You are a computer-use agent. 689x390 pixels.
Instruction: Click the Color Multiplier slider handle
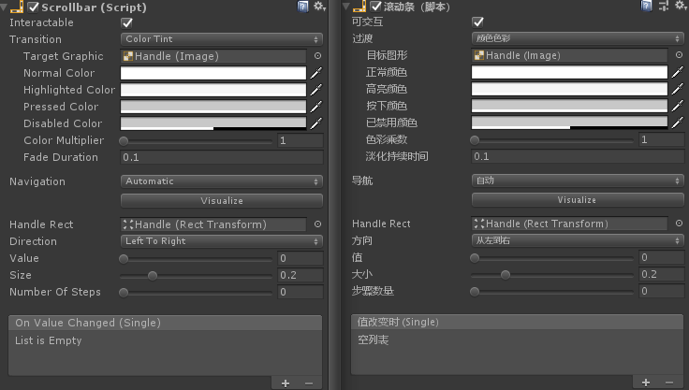pyautogui.click(x=124, y=141)
